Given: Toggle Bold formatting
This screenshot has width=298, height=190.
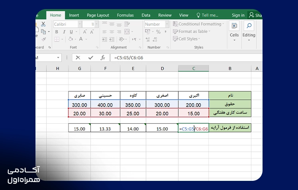Looking at the screenshot, I should [57, 32].
